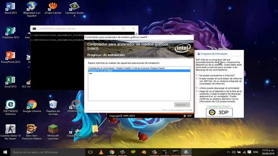Click the scroll up arrow in the cmd window
The width and height of the screenshot is (278, 156).
136,33
